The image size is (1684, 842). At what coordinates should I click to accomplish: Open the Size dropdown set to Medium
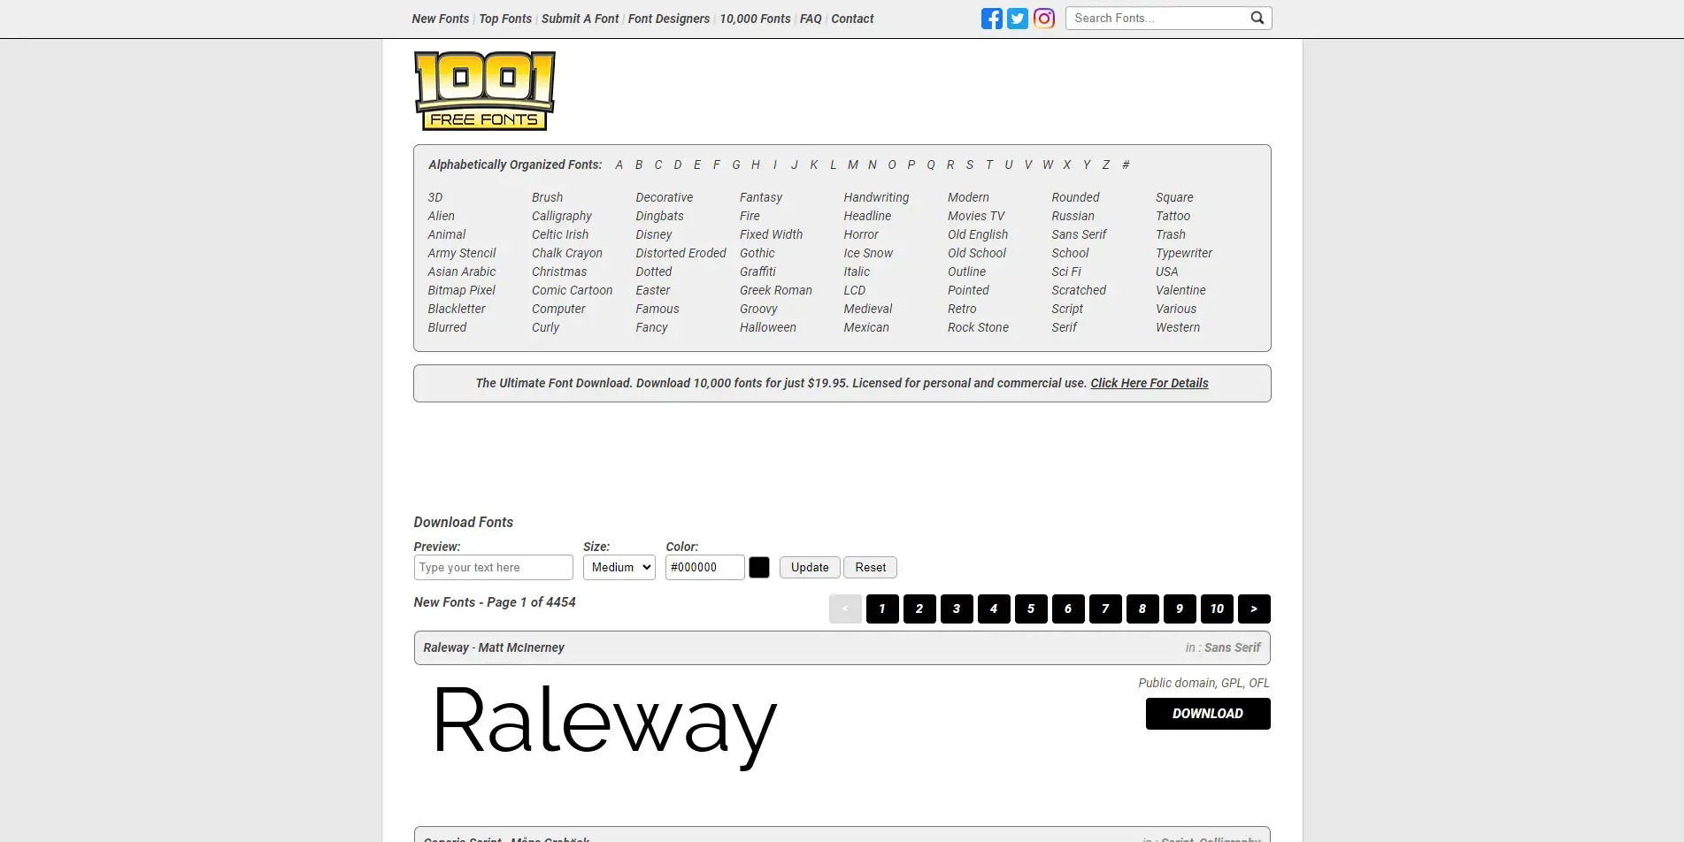pyautogui.click(x=619, y=568)
